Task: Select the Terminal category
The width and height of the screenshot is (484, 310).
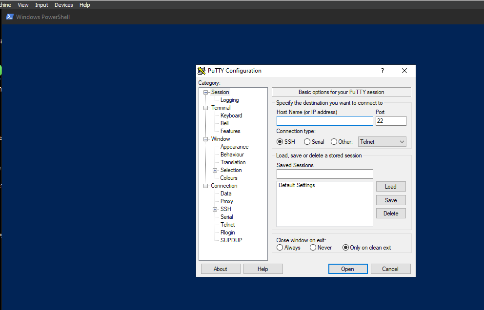Action: point(221,108)
